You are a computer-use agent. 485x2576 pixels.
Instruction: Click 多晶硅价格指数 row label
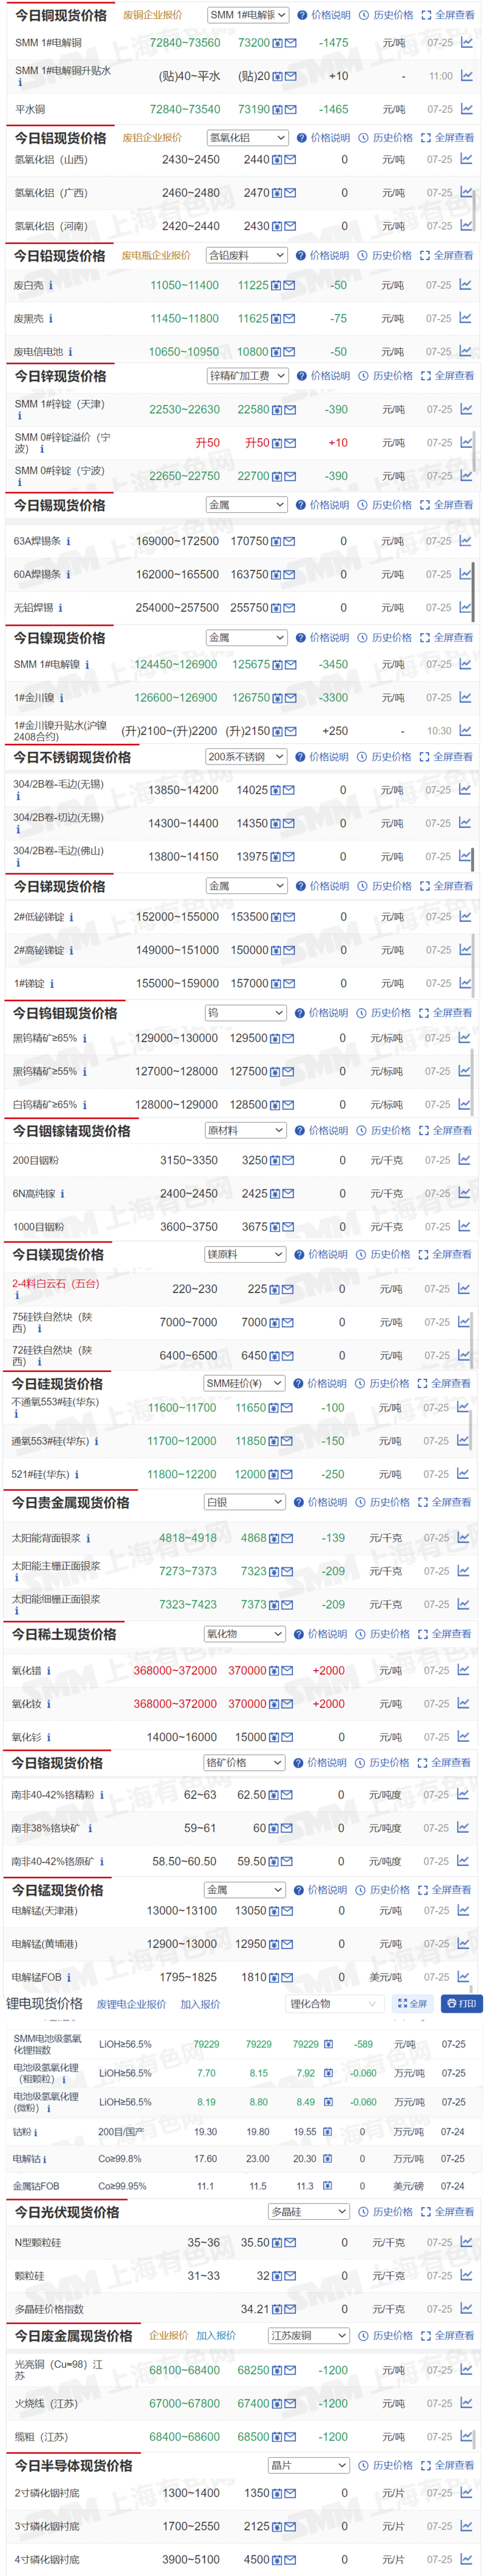[x=49, y=2310]
